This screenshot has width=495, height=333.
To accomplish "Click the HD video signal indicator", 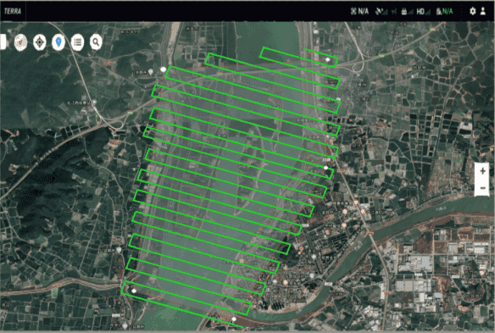I will point(423,12).
